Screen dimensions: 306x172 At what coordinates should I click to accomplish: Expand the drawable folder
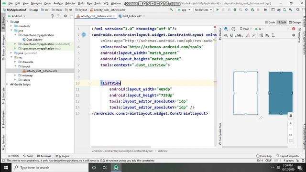[15, 62]
